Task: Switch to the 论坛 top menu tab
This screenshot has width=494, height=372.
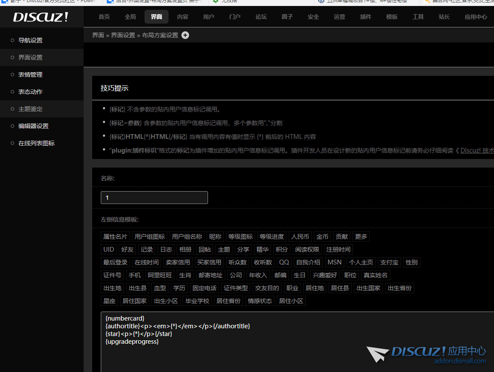Action: pyautogui.click(x=261, y=17)
